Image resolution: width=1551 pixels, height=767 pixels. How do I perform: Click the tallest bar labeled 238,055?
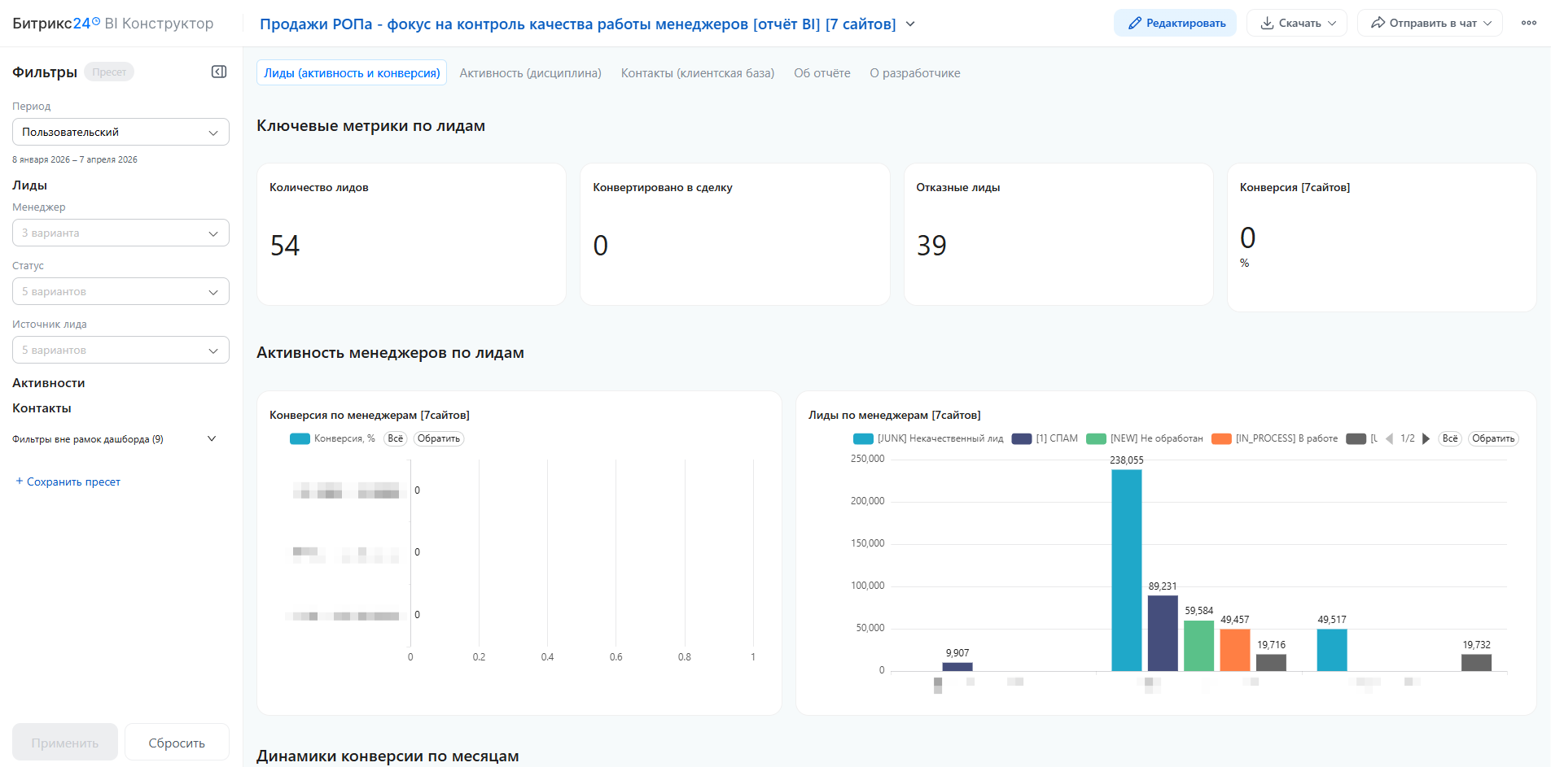[1126, 569]
